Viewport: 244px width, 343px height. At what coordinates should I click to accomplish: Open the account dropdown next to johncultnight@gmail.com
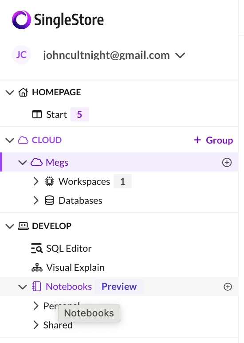[180, 55]
